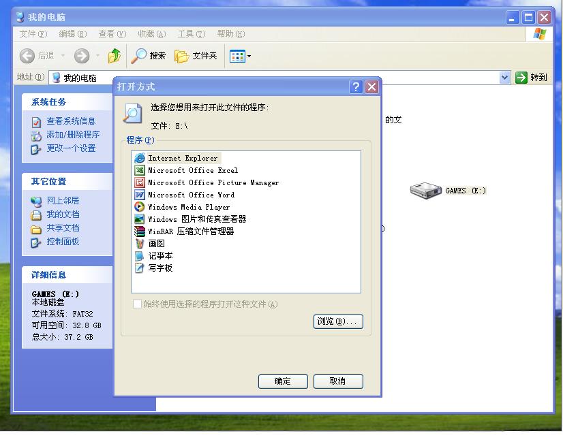
Task: Open the 更改一个设置 link
Action: click(71, 148)
